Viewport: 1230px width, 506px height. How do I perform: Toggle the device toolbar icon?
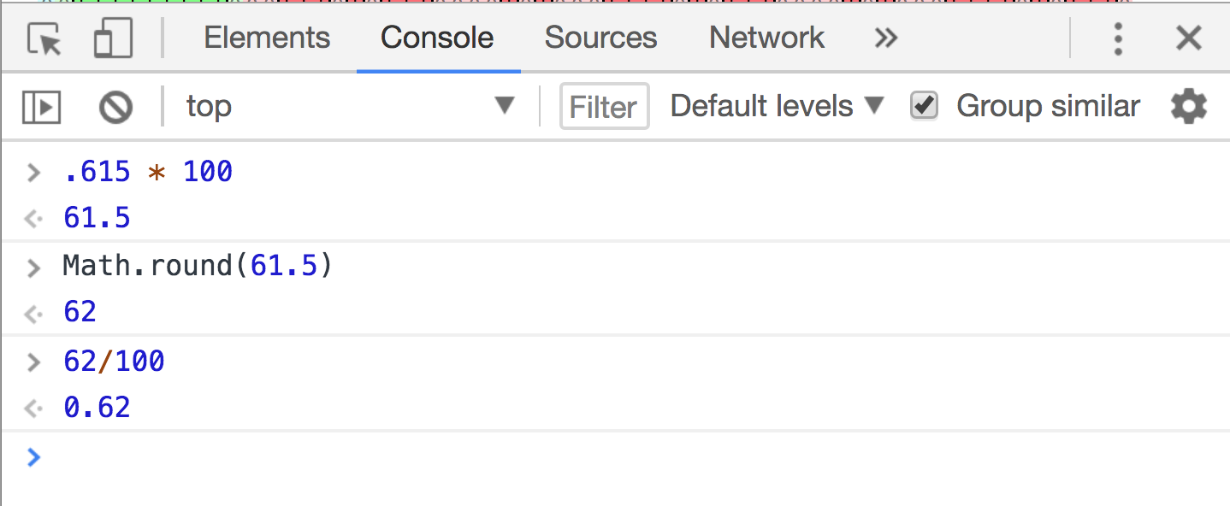113,38
